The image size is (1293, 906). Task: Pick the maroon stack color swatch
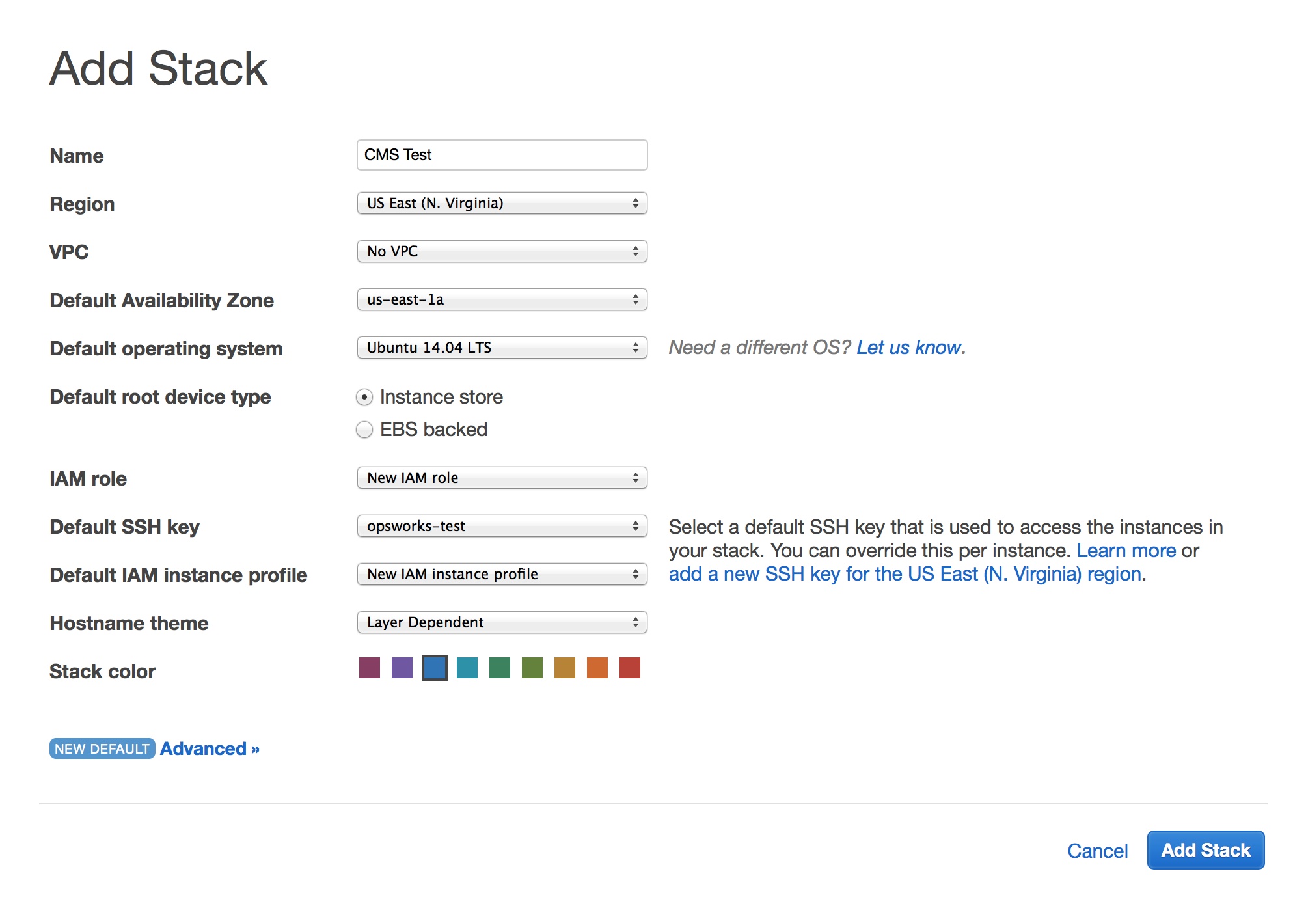point(370,668)
